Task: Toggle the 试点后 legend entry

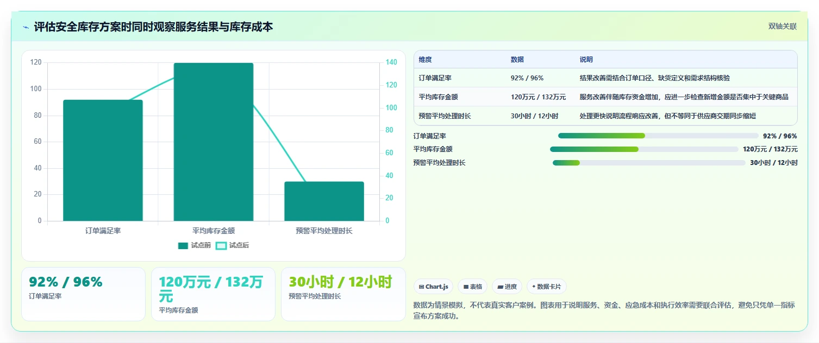Action: click(x=233, y=245)
